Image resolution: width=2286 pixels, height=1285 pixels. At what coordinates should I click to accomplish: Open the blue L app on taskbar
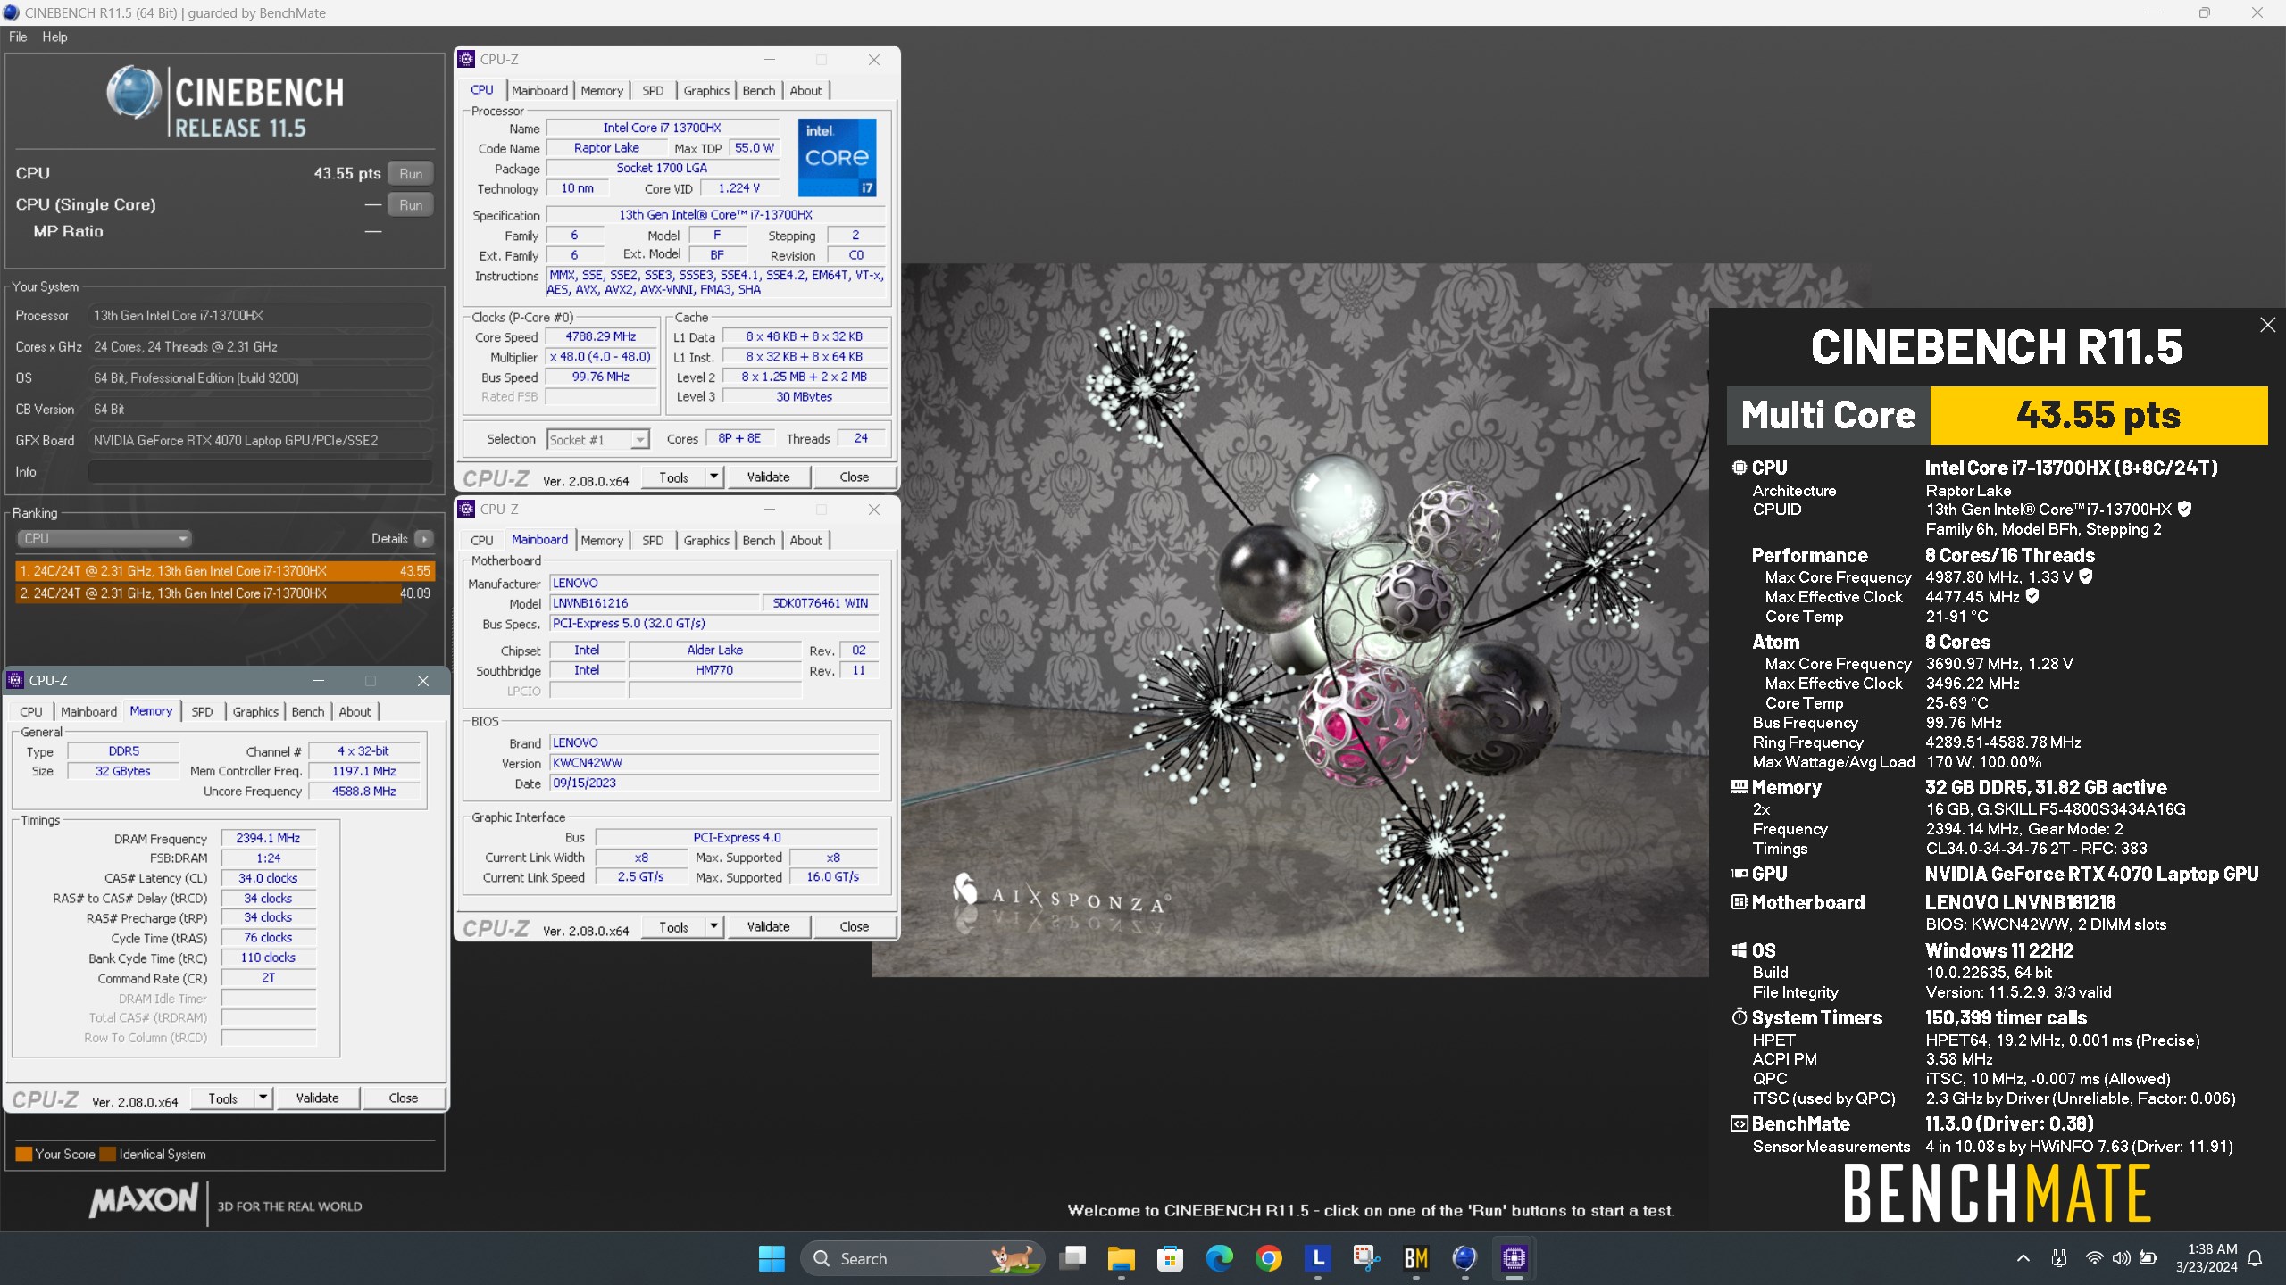(x=1317, y=1258)
